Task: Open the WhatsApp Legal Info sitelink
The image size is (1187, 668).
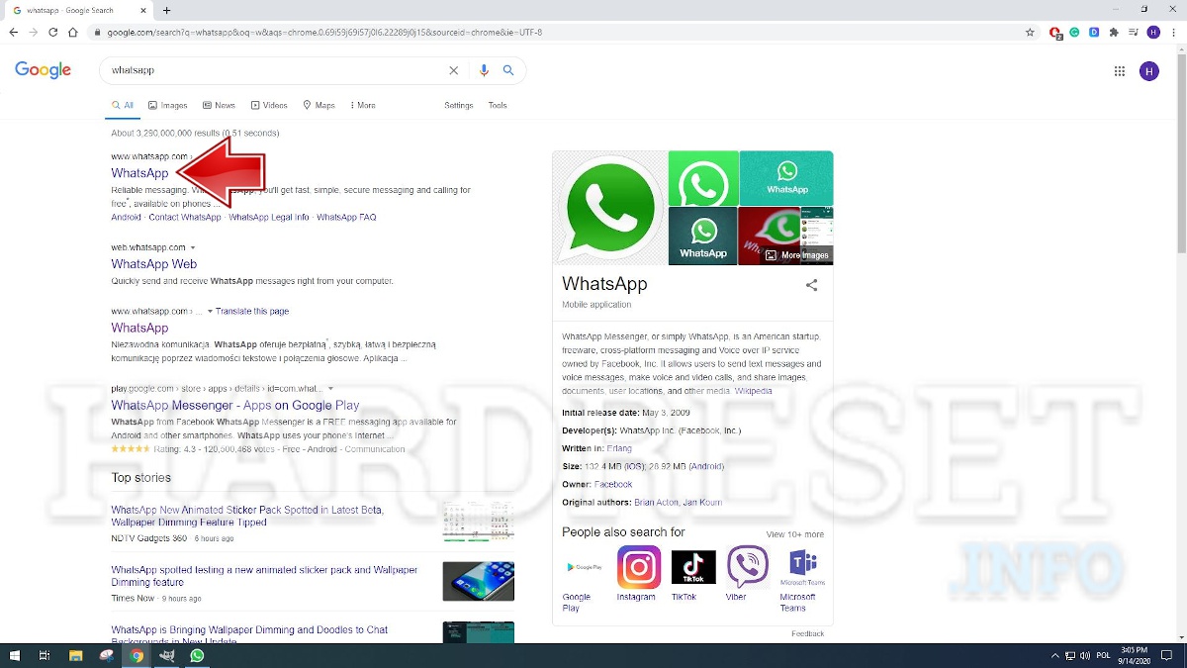Action: click(269, 217)
